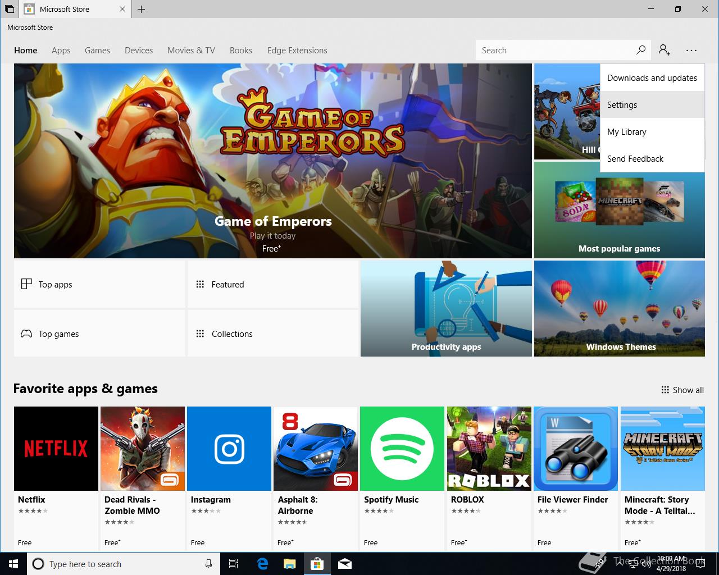
Task: Open Spotify Music app icon
Action: click(402, 449)
